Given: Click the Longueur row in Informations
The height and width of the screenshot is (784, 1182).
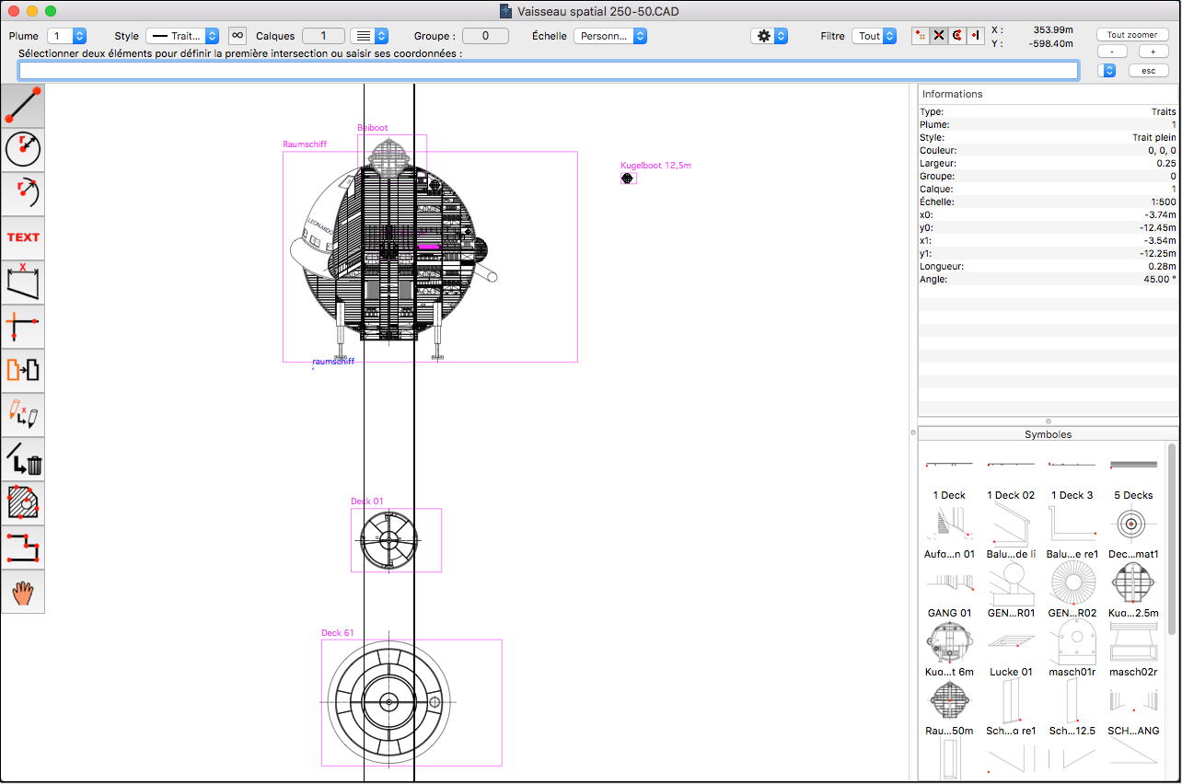Looking at the screenshot, I should (1049, 266).
